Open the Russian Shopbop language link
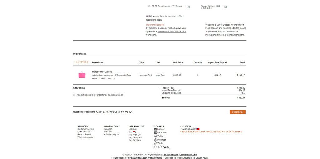320x159 pixels. [187, 158]
